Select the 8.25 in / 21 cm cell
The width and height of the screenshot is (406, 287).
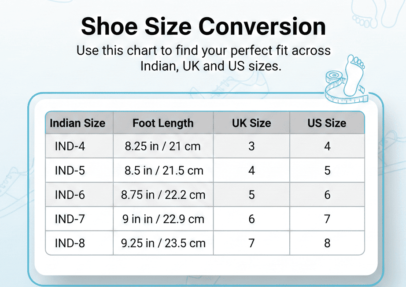point(163,146)
